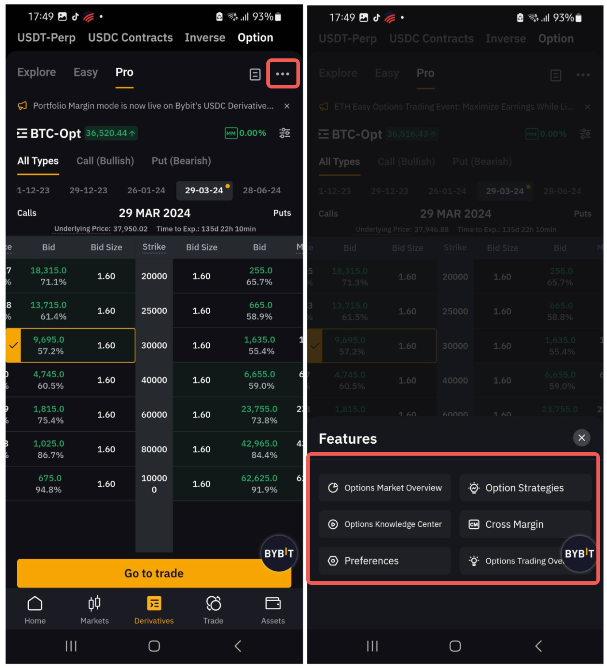The height and width of the screenshot is (668, 607).
Task: Toggle the MM 0.00% margin mode indicator
Action: coord(246,133)
